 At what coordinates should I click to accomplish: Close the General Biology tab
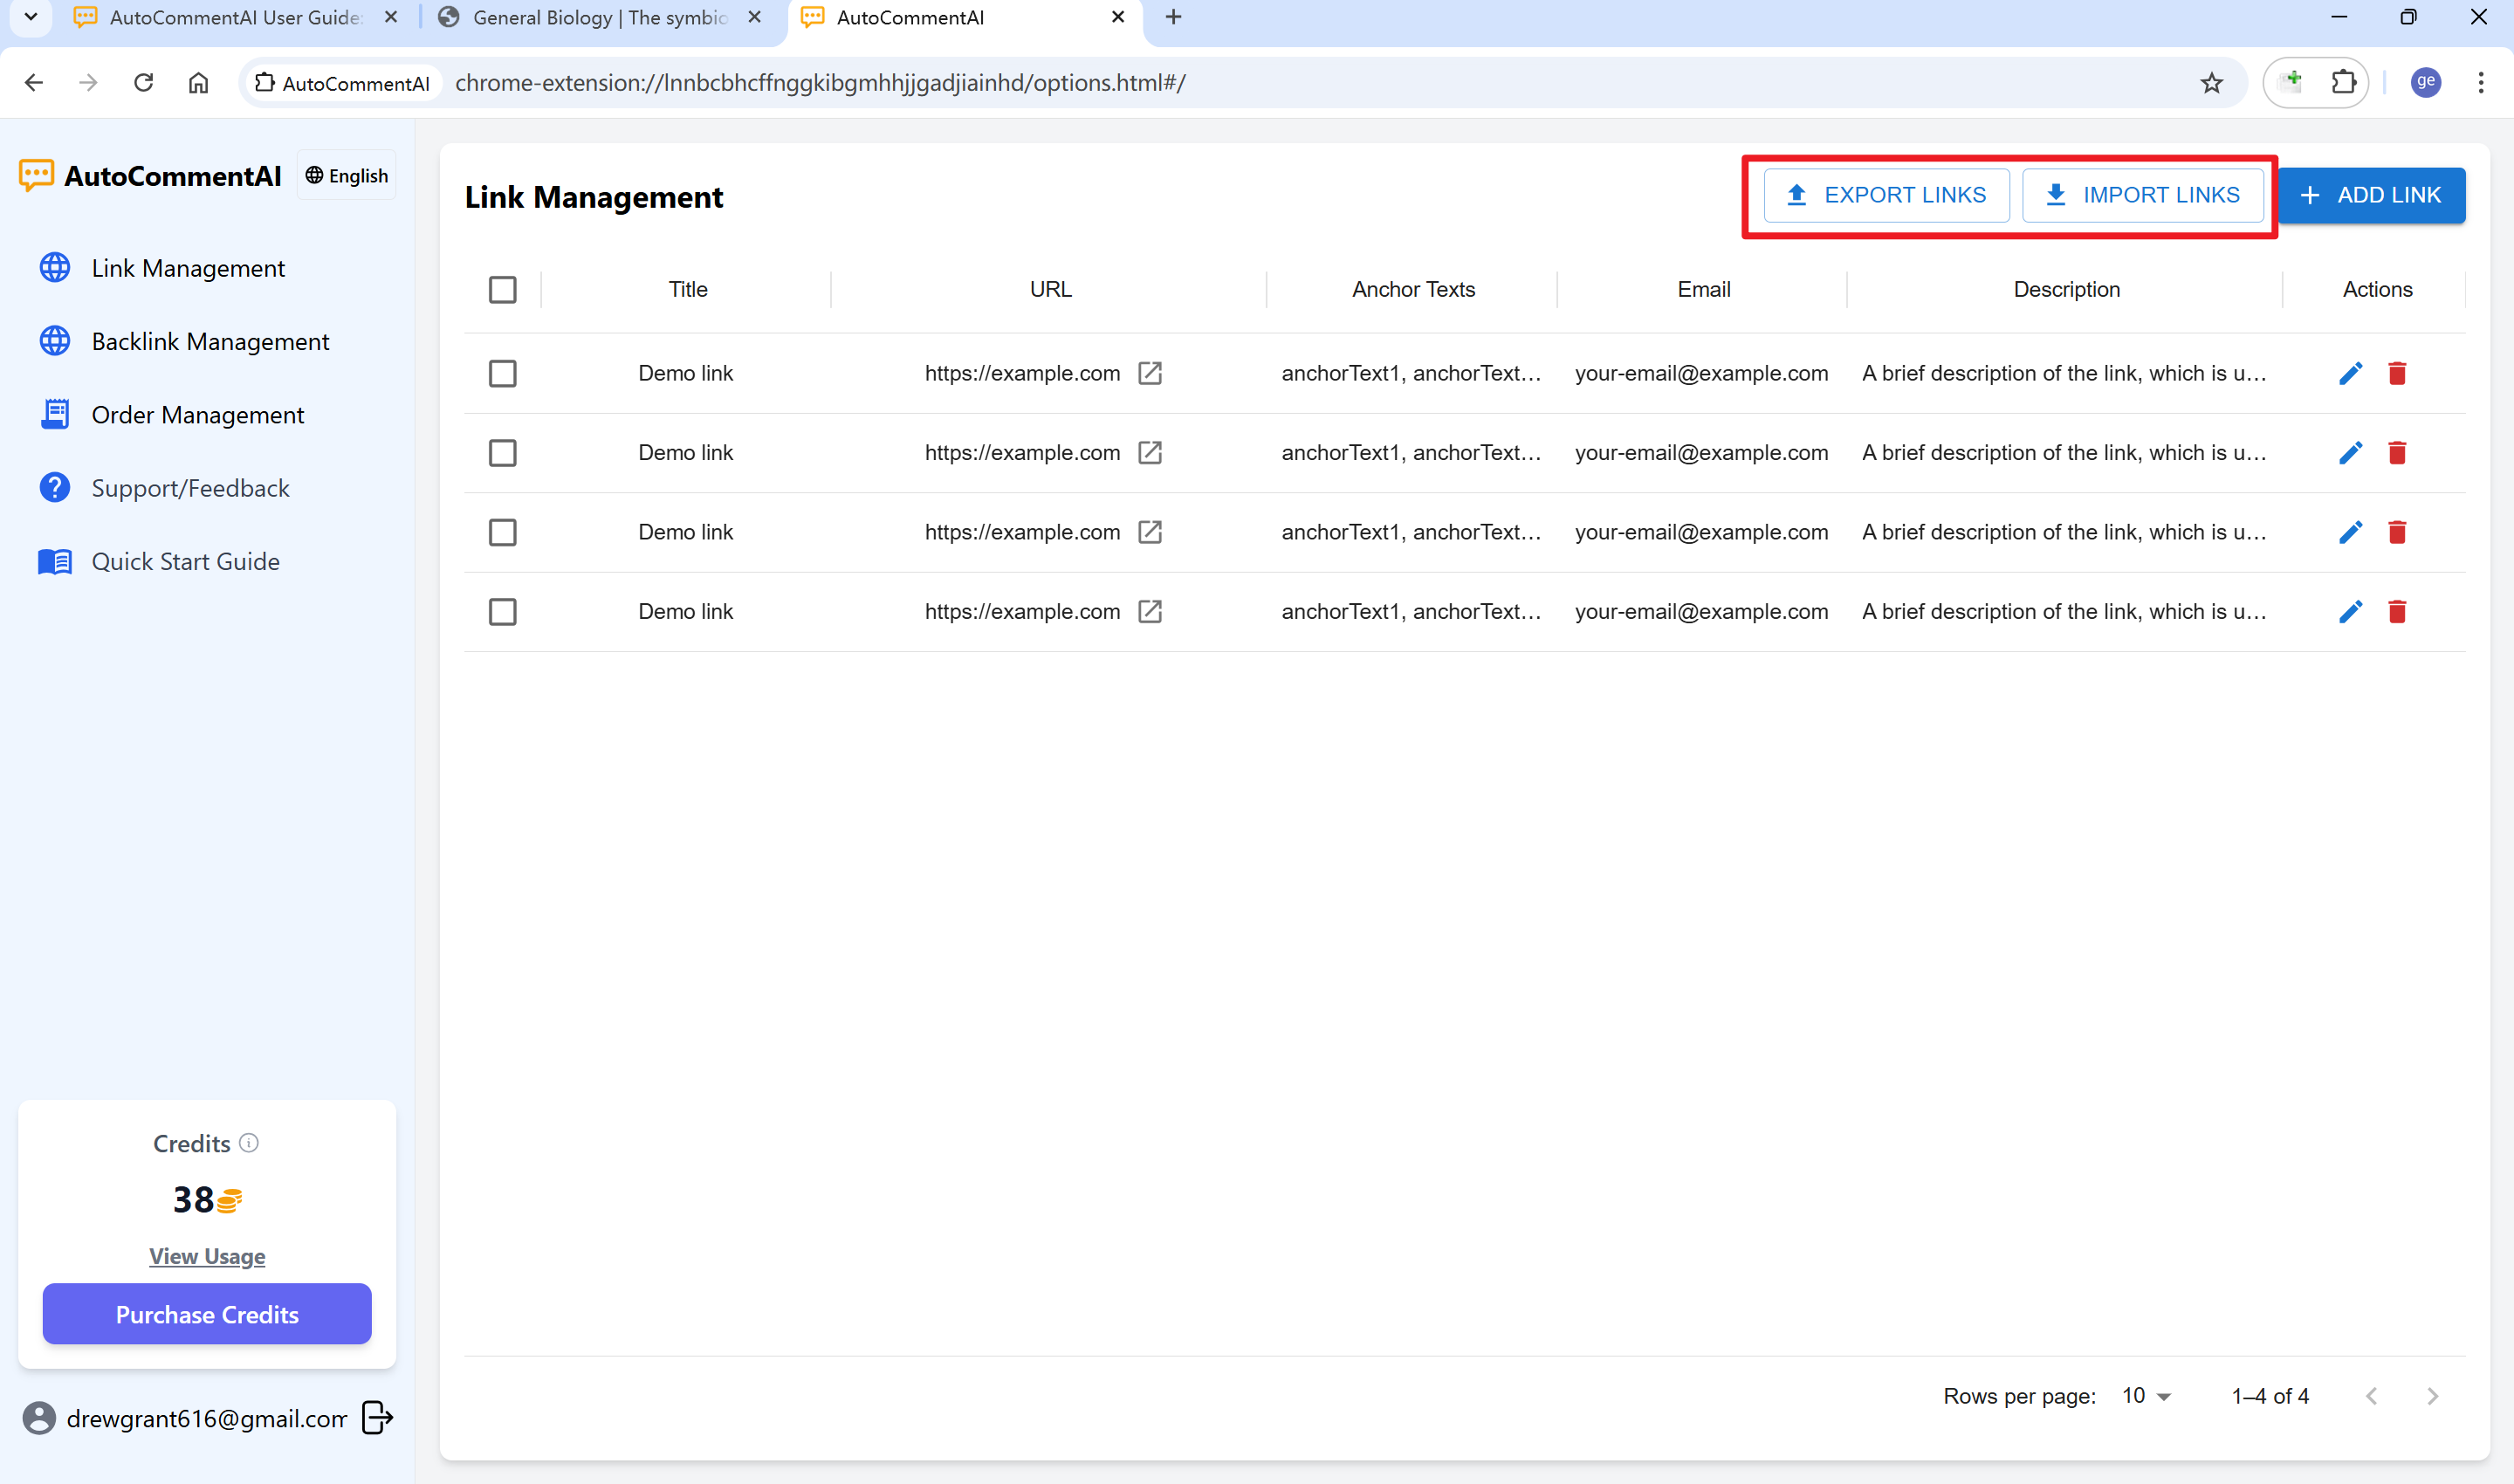click(755, 17)
